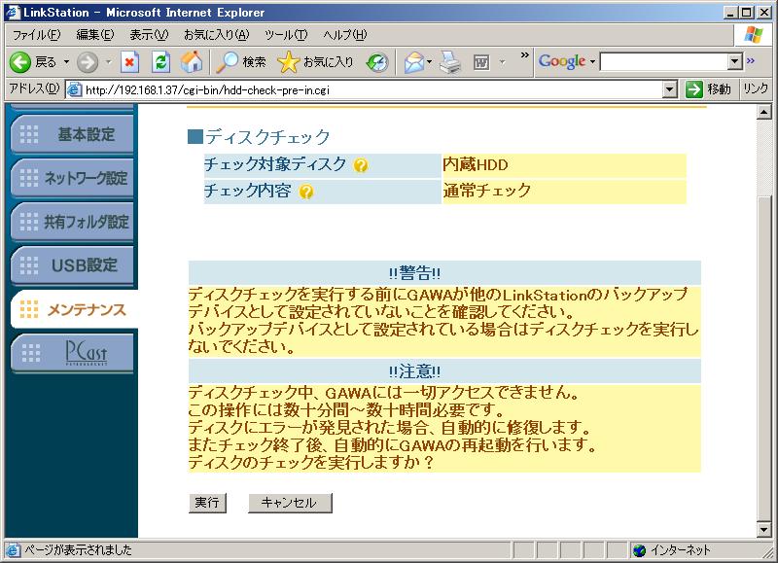The height and width of the screenshot is (563, 778).
Task: Open Back button history dropdown arrow
Action: tap(66, 62)
